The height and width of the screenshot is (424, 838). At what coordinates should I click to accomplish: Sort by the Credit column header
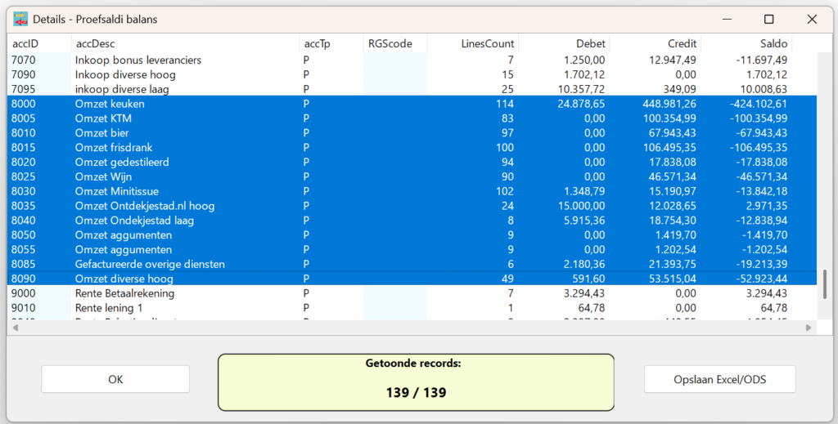click(681, 43)
